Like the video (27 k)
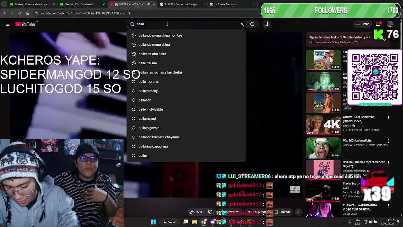 coord(196,212)
